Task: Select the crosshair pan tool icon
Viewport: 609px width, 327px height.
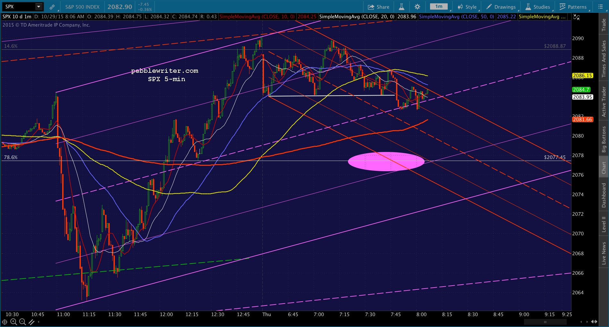Action: click(5, 322)
